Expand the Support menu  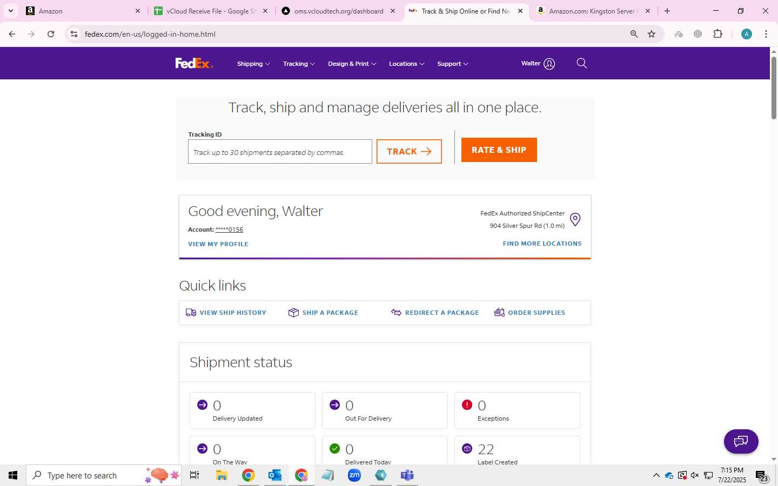(453, 64)
